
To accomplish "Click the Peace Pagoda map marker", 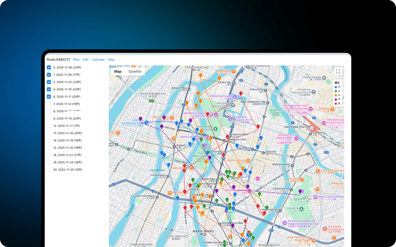I will (324, 78).
